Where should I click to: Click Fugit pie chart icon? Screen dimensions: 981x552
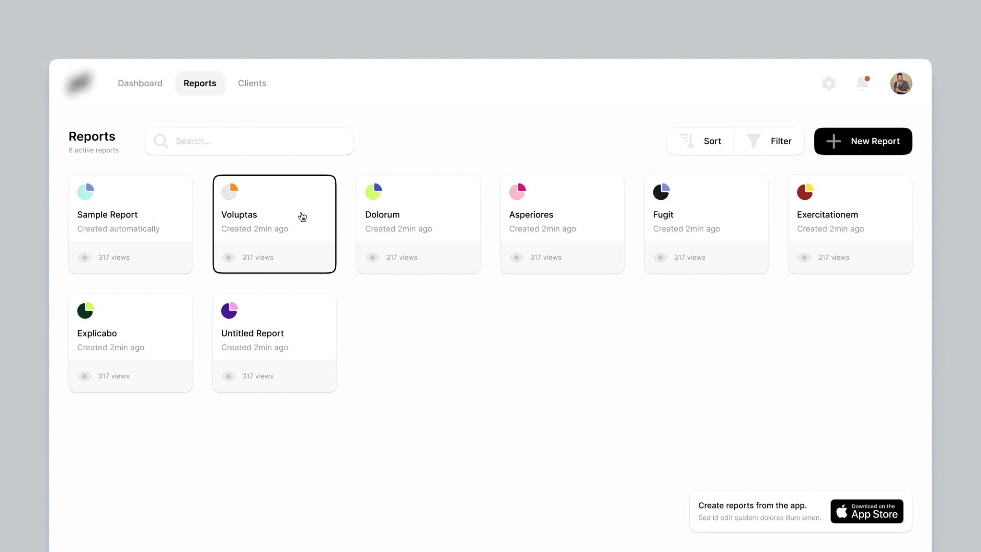click(x=662, y=192)
